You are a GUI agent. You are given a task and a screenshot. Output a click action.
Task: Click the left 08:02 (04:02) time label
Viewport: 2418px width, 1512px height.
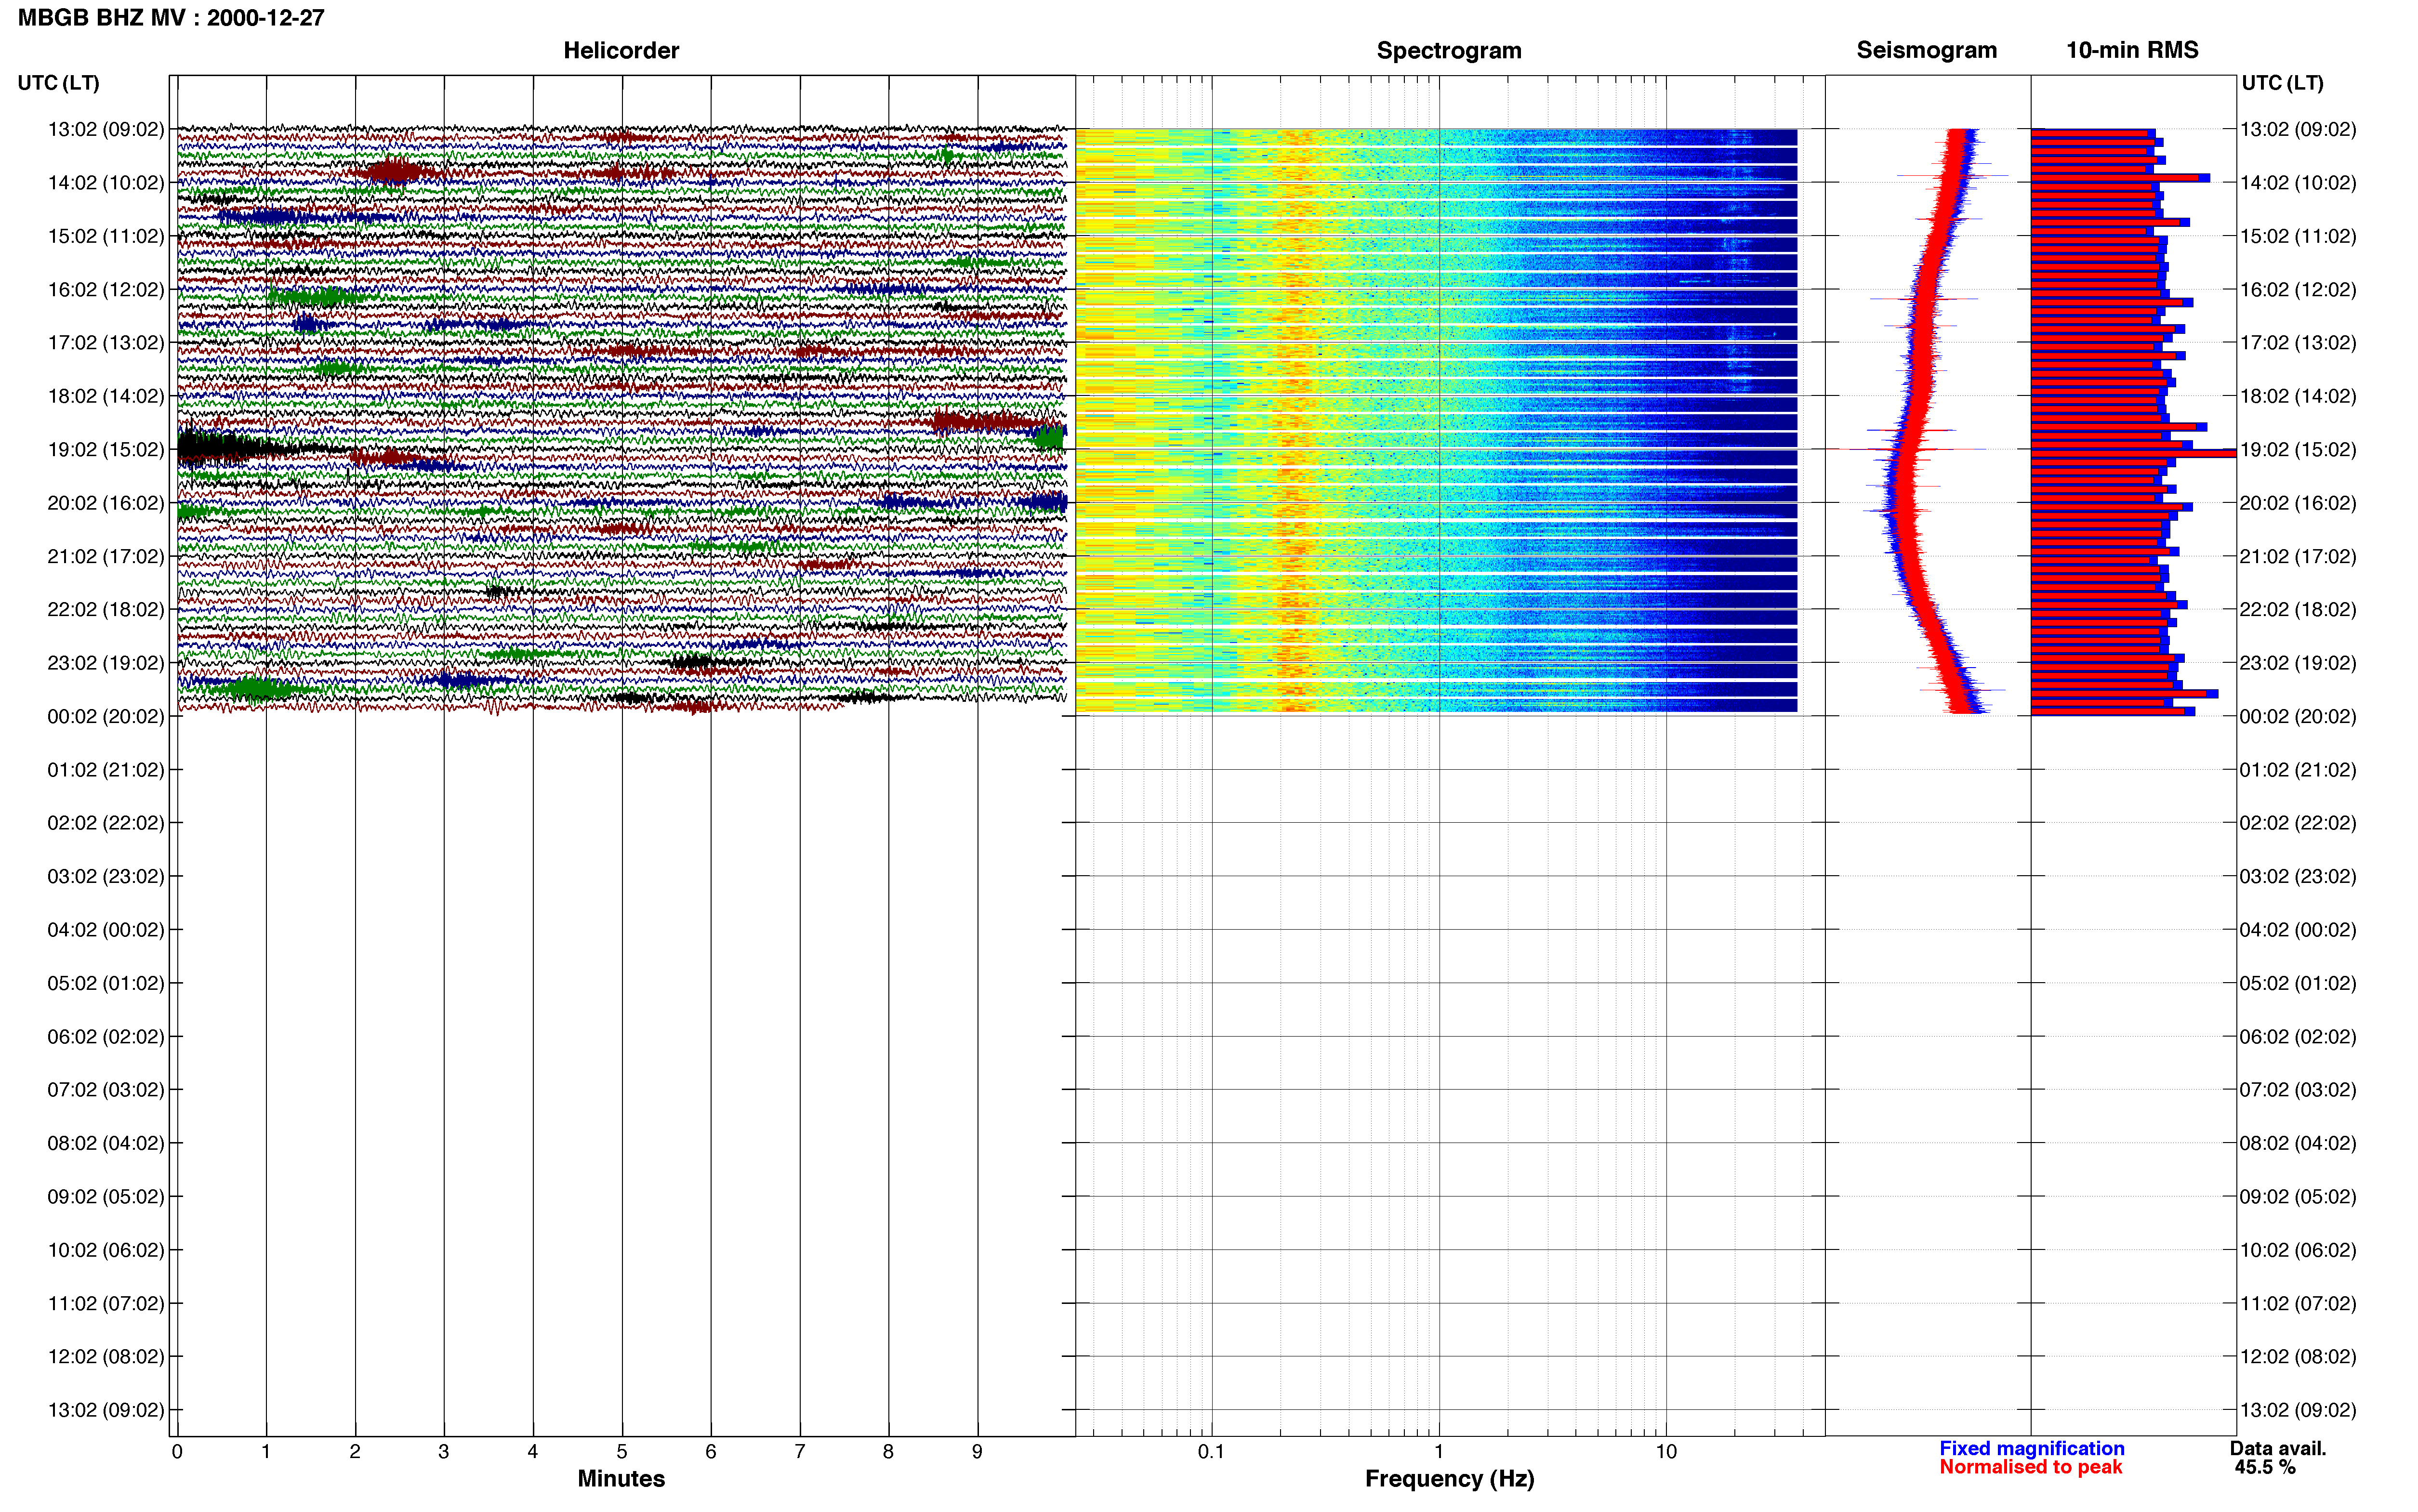click(x=106, y=1143)
